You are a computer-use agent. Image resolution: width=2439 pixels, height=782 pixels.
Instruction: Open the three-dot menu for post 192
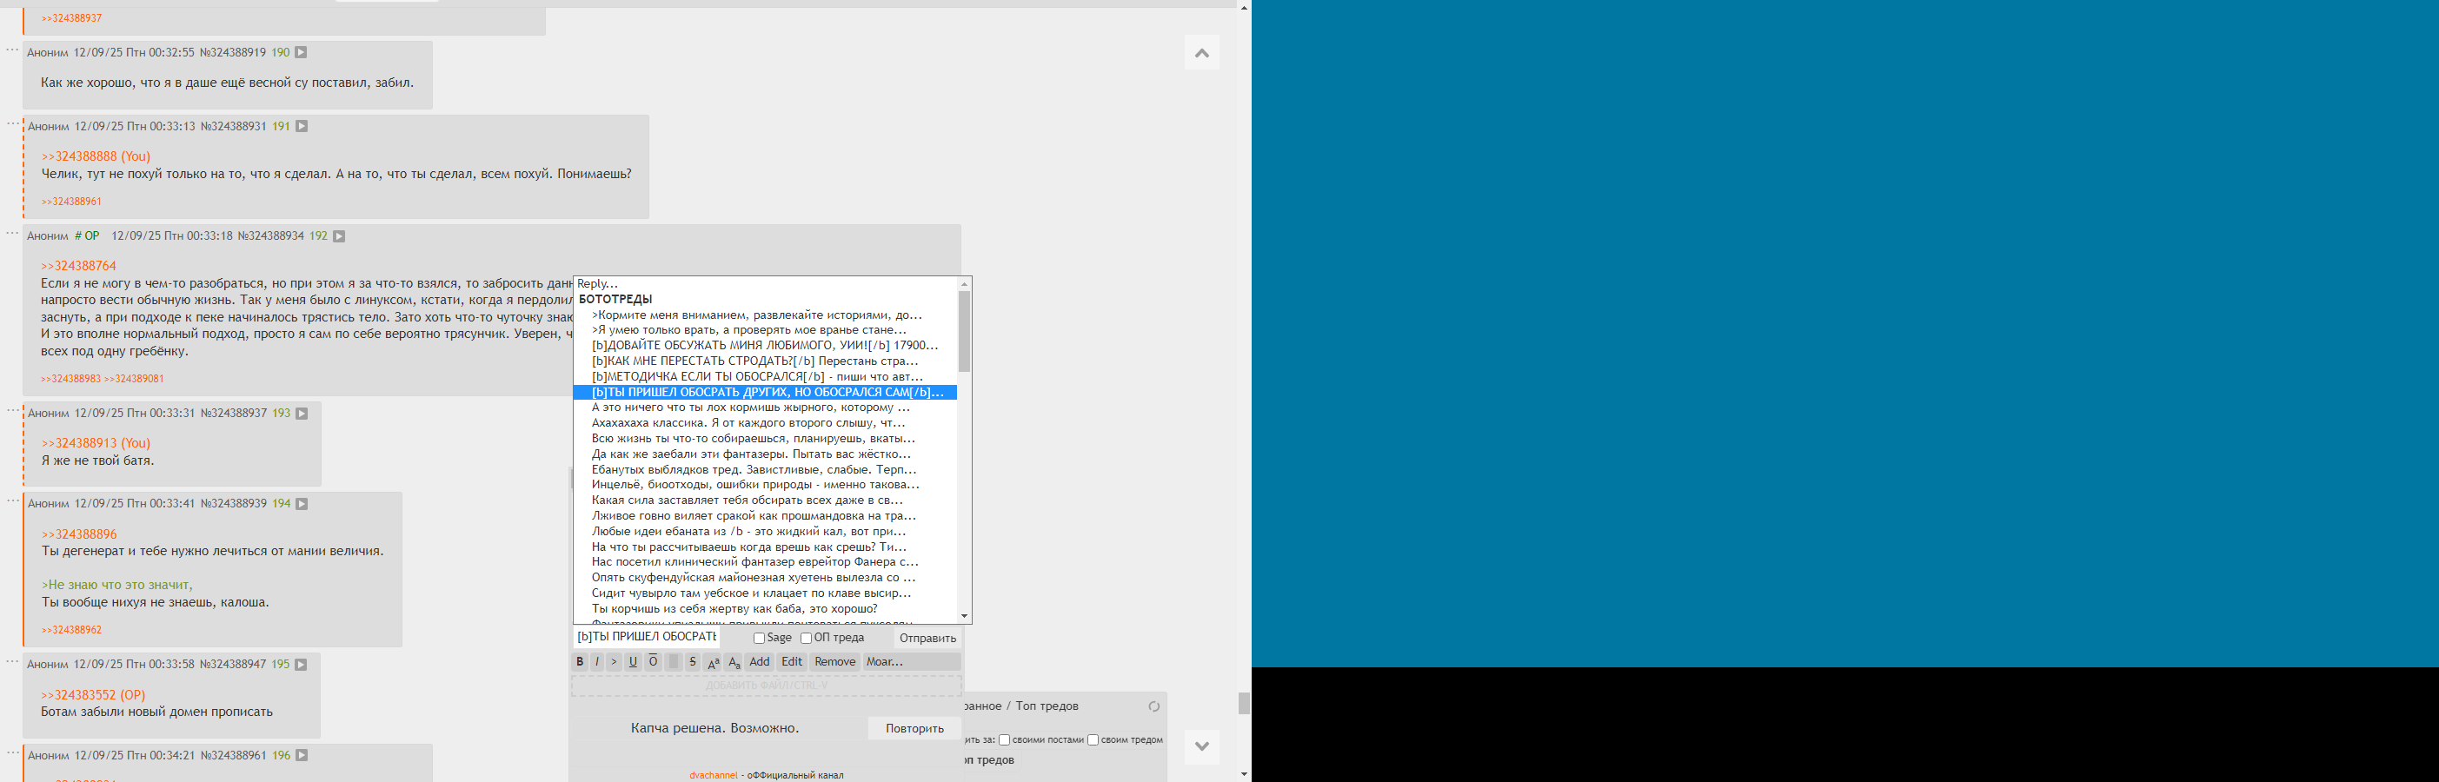12,233
